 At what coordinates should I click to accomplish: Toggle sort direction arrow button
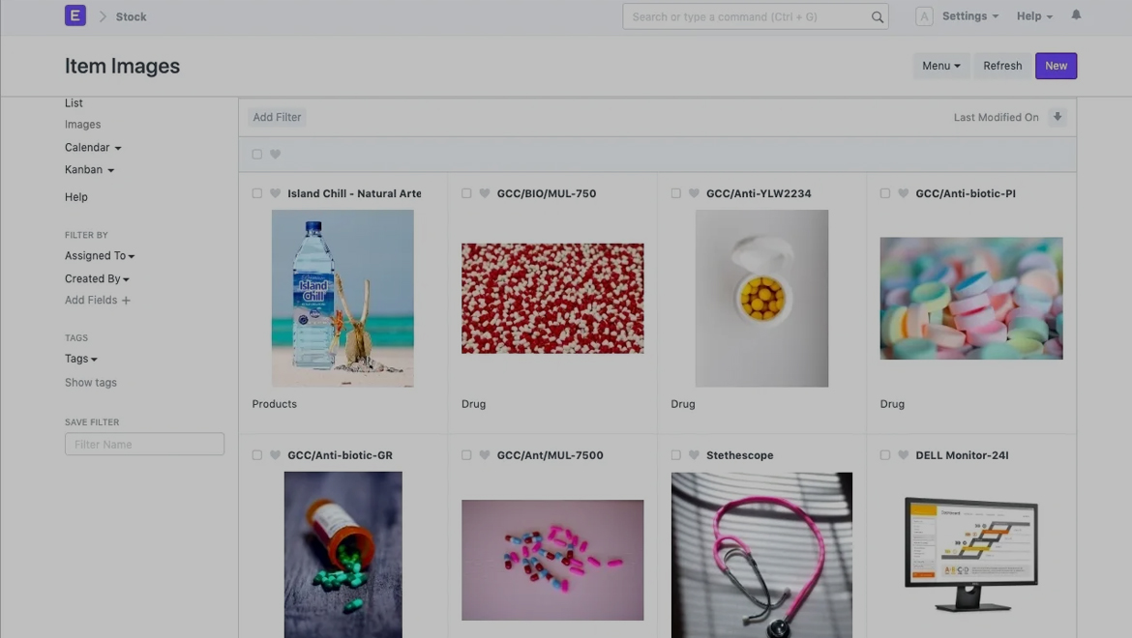(1058, 117)
